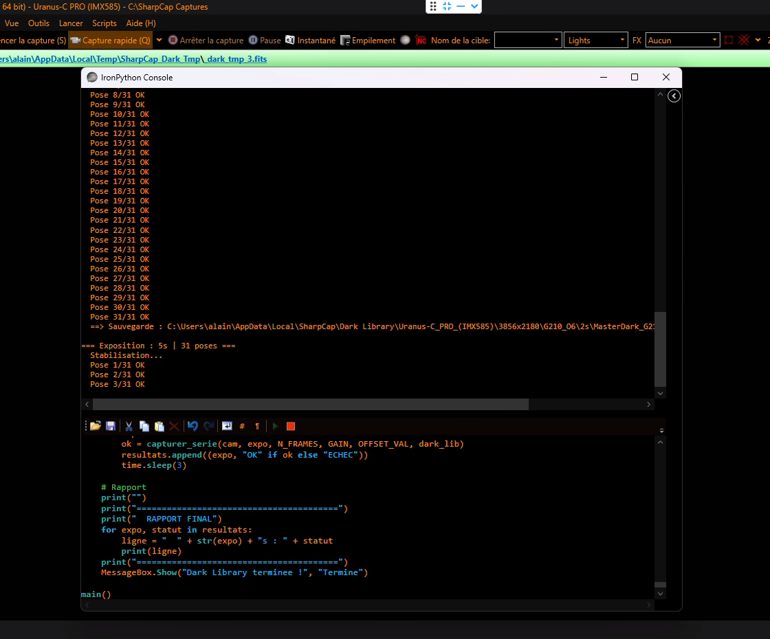Comment the selection with the # icon
The width and height of the screenshot is (770, 639).
pyautogui.click(x=242, y=426)
